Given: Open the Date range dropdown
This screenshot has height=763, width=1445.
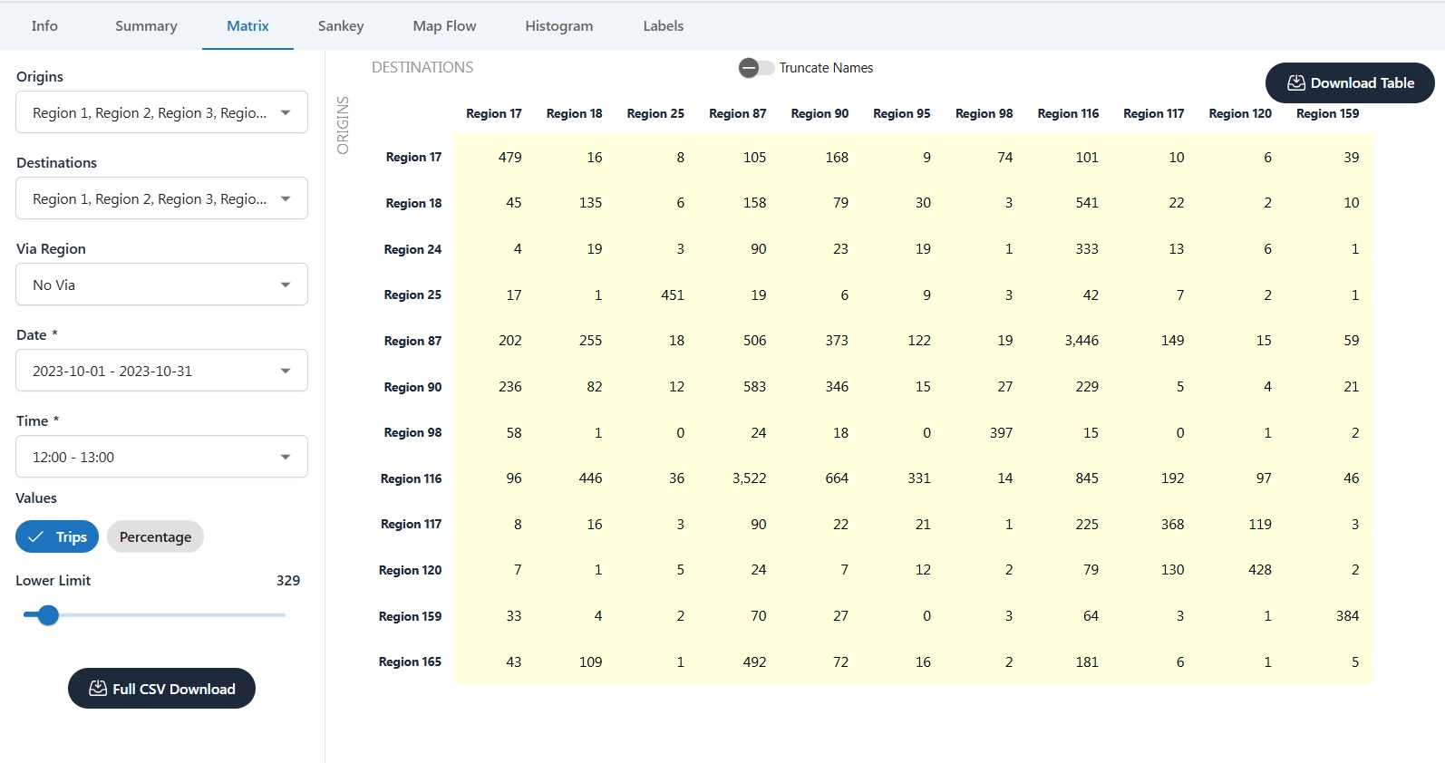Looking at the screenshot, I should point(161,371).
